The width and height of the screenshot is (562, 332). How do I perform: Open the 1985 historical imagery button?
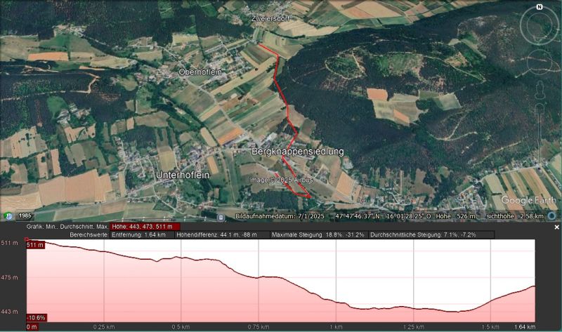[x=25, y=216]
